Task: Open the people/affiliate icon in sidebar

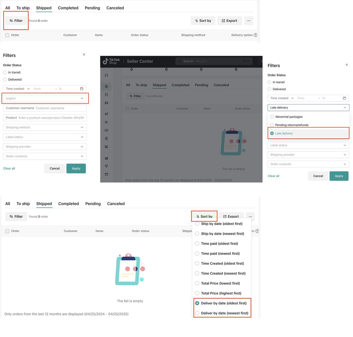Action: (106, 122)
